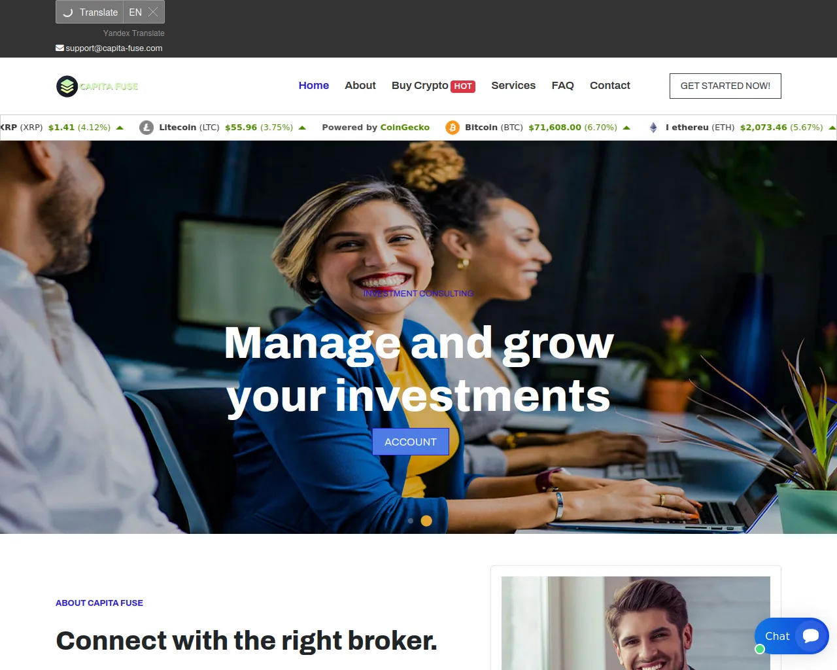837x670 pixels.
Task: Click the orange Bitcoin icon in ticker
Action: tap(453, 128)
